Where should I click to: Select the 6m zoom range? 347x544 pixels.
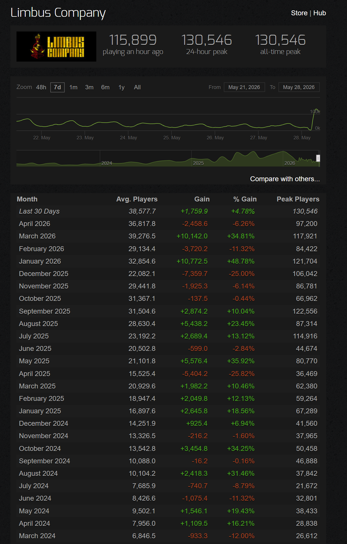(105, 87)
